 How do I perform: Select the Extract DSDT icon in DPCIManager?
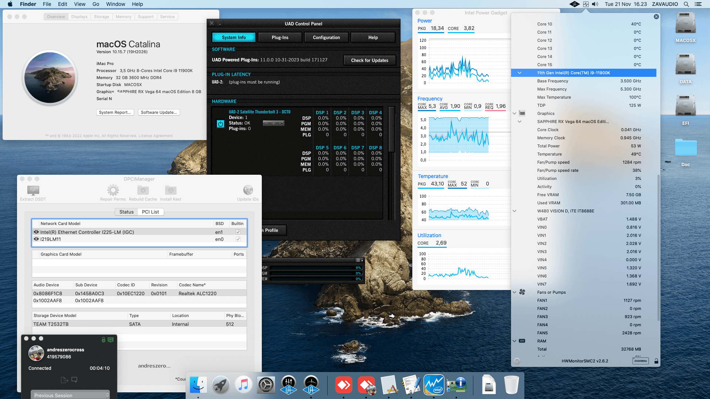(x=33, y=191)
